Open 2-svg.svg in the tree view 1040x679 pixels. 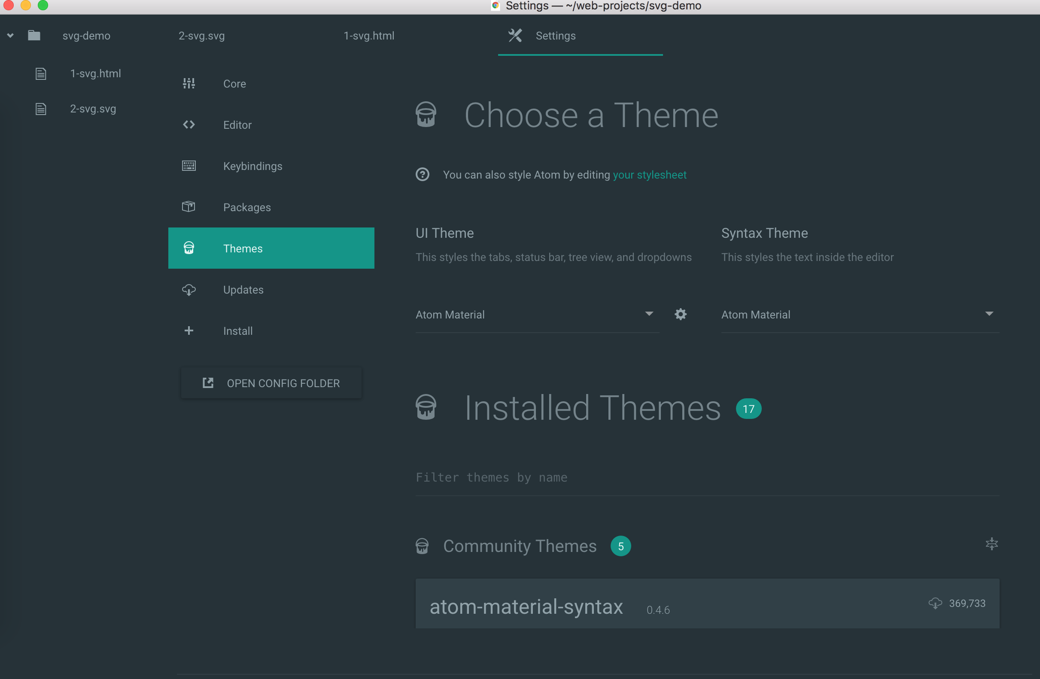[93, 109]
